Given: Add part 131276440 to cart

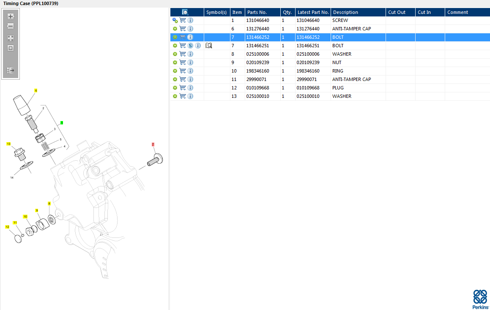Looking at the screenshot, I should click(183, 29).
